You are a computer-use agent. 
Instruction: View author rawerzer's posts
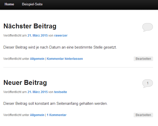pyautogui.click(x=61, y=36)
